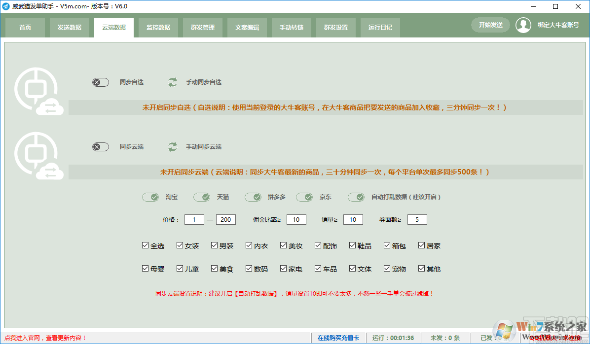The width and height of the screenshot is (590, 344).
Task: Enable the 同步自选 toggle switch
Action: coord(100,82)
